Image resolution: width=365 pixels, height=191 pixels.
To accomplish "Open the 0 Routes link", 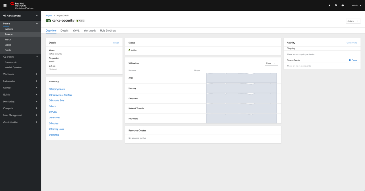I will click(x=54, y=123).
